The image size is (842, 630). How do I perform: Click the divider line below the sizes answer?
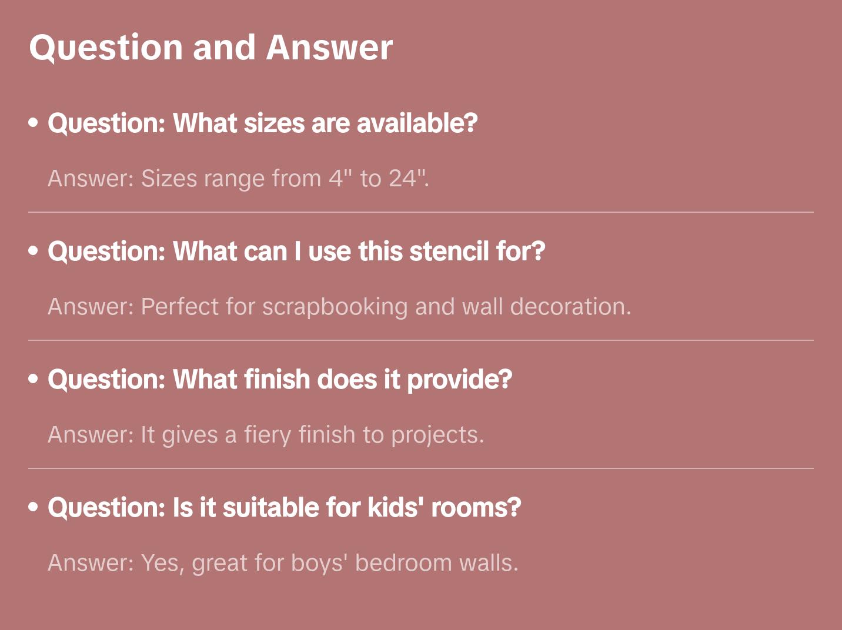coord(421,212)
